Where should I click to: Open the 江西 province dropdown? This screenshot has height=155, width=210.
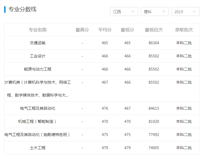coord(124,11)
